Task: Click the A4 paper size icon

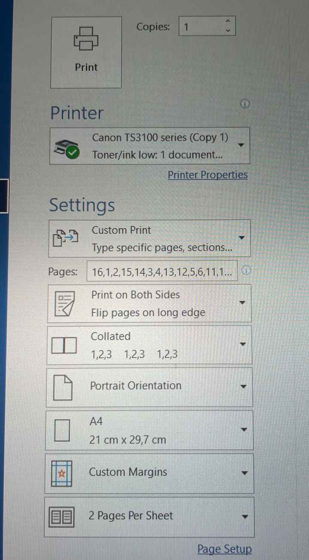Action: tap(62, 431)
